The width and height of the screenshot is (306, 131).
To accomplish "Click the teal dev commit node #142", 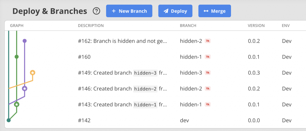I will 9,120.
